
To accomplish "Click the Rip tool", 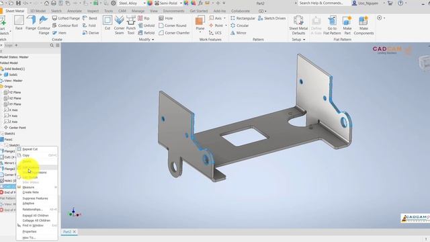I will pyautogui.click(x=144, y=18).
